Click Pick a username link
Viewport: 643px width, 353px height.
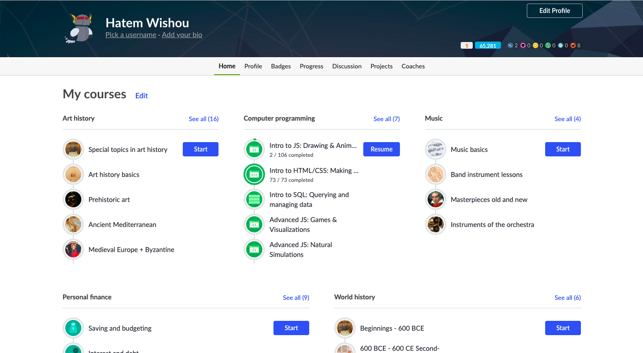click(x=131, y=34)
